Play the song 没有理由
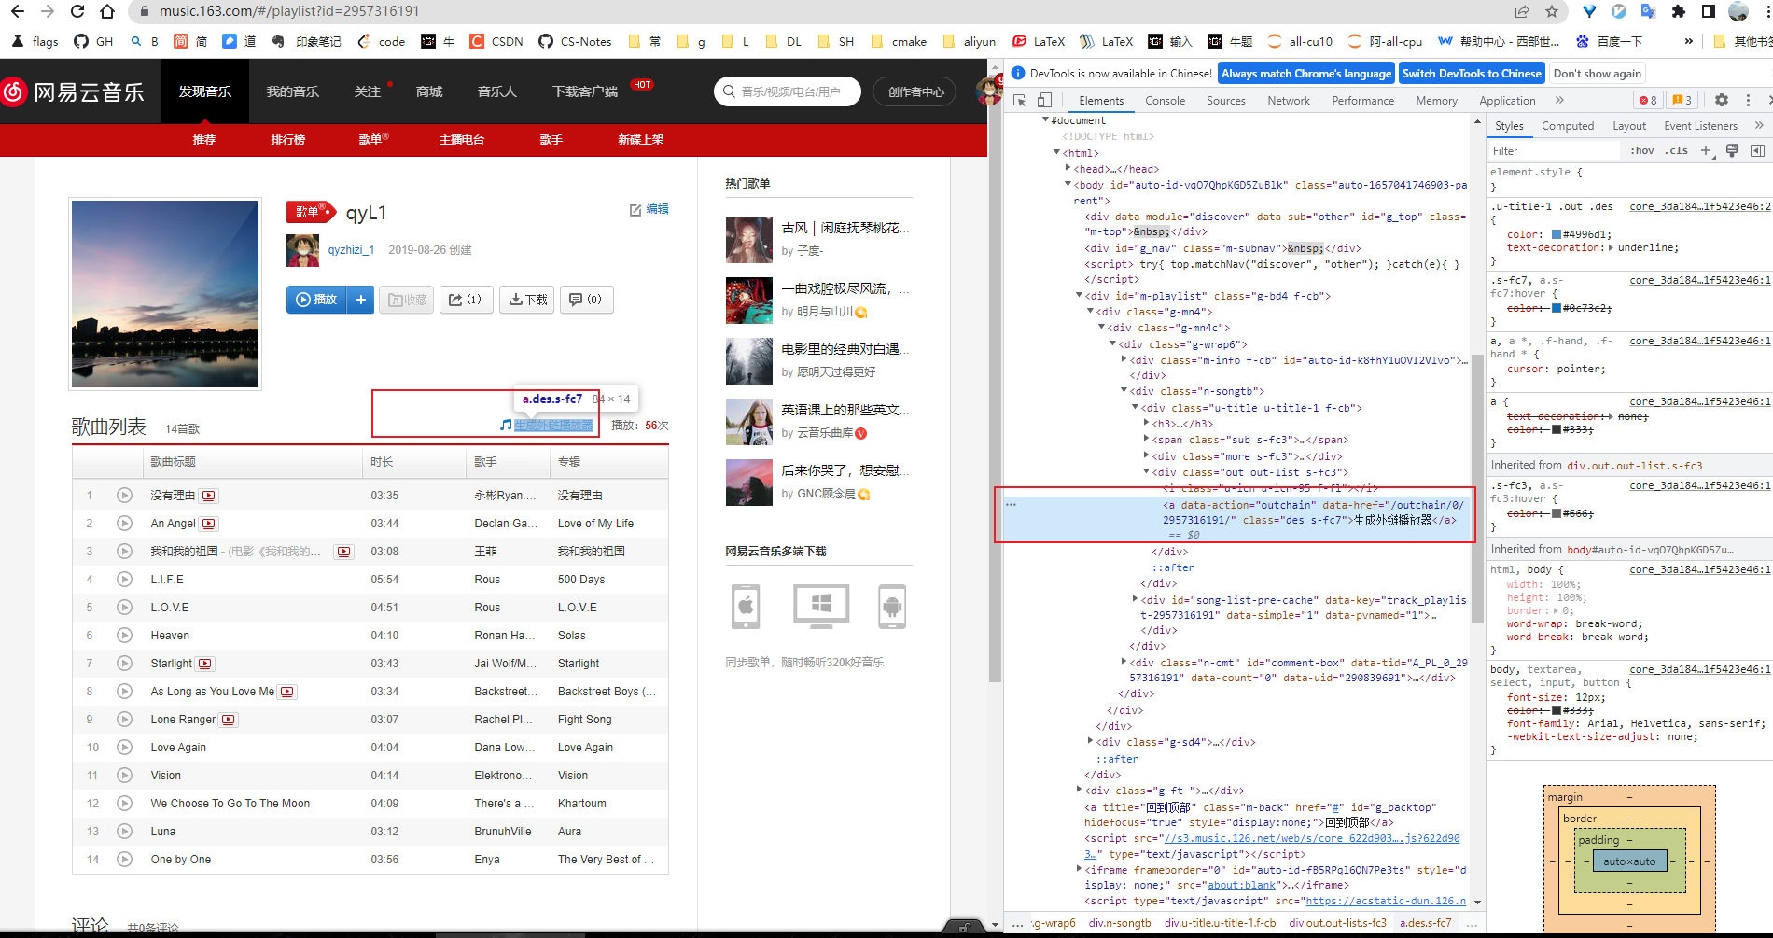The image size is (1773, 938). 124,495
